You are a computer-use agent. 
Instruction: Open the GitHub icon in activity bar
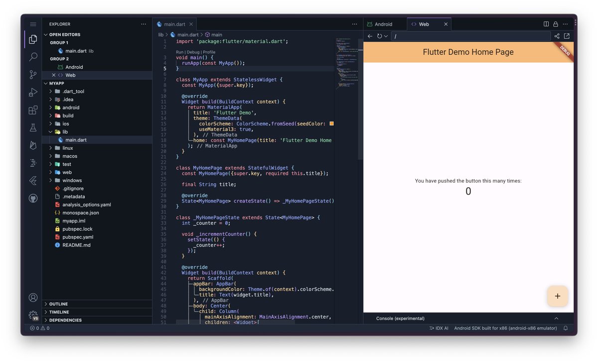point(33,198)
